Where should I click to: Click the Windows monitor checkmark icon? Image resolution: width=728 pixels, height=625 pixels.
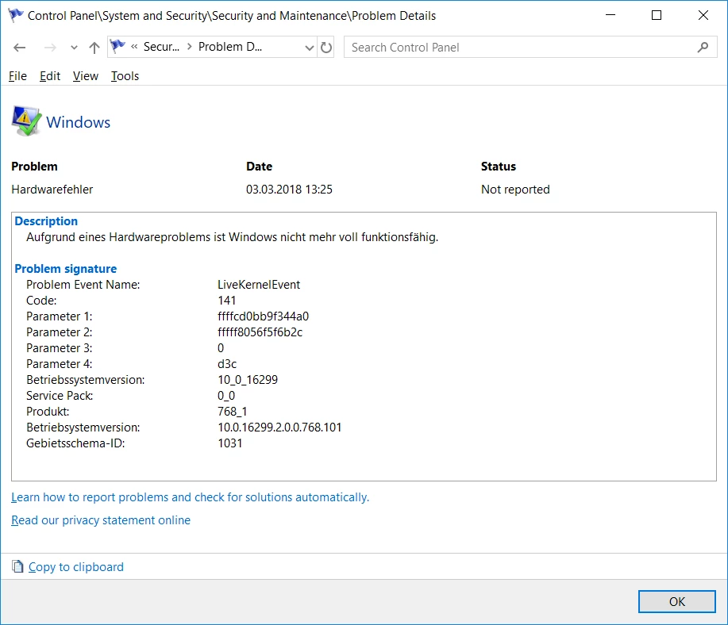pyautogui.click(x=26, y=121)
